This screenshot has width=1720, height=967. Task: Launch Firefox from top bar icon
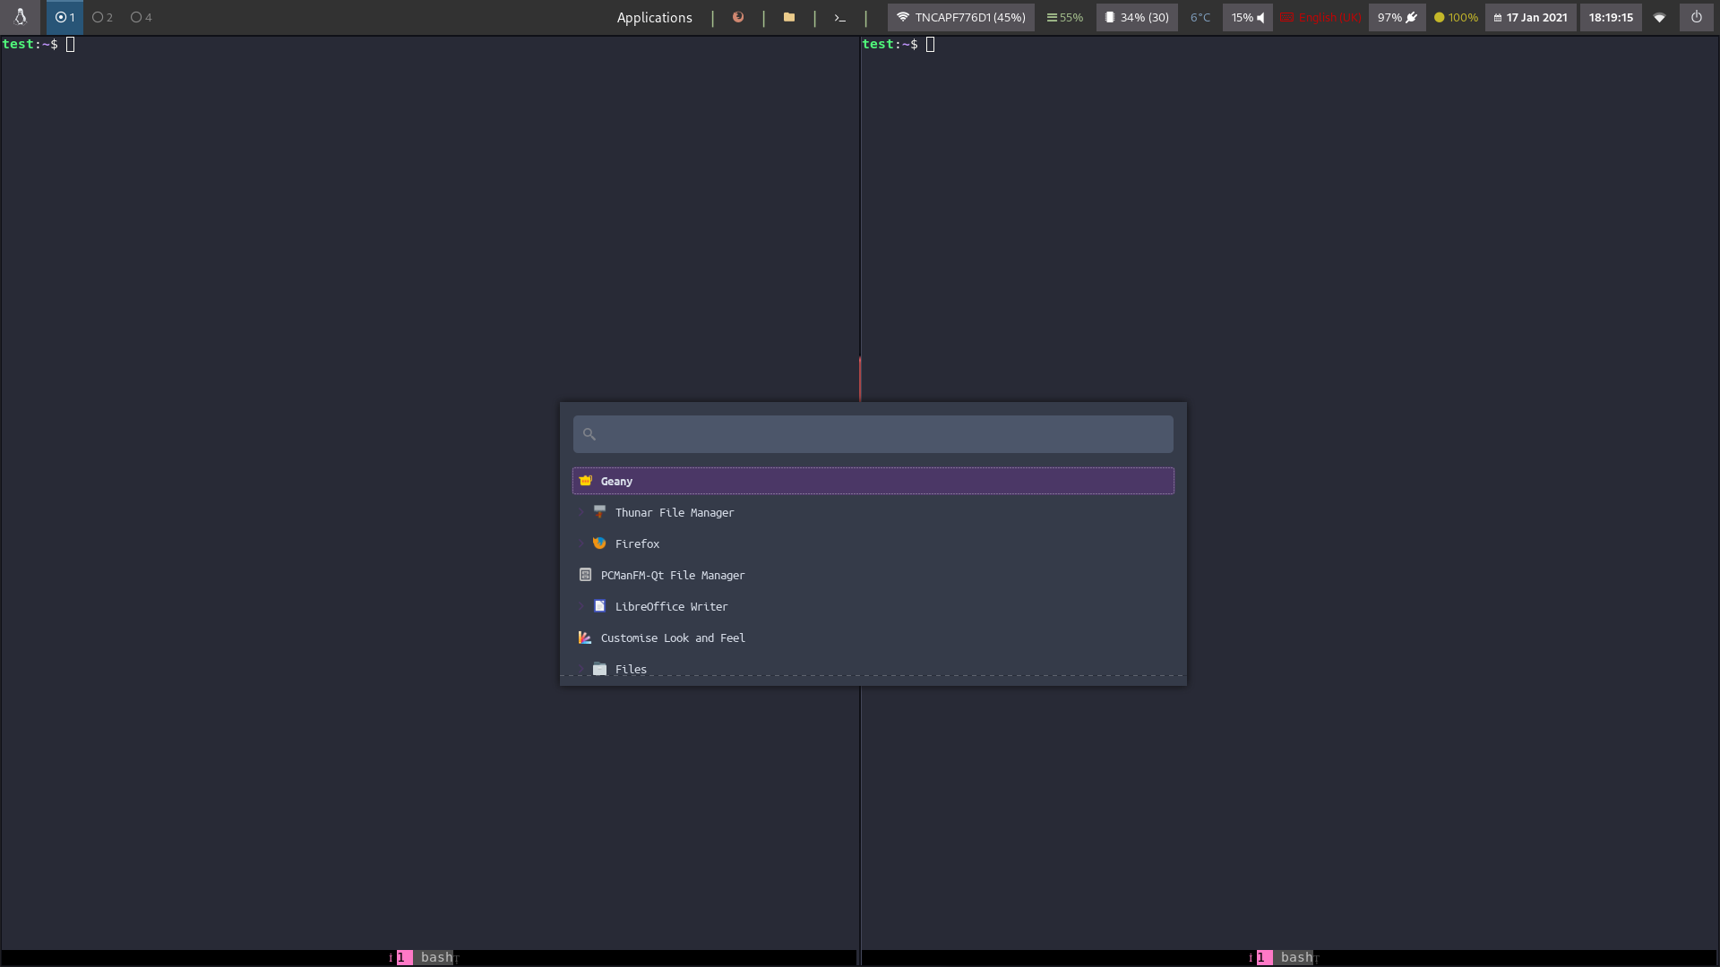pyautogui.click(x=738, y=17)
